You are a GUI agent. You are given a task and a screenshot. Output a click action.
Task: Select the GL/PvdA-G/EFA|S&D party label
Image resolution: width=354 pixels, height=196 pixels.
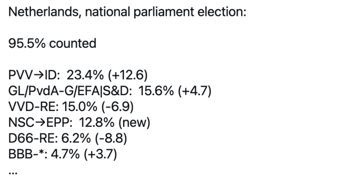[x=70, y=91]
